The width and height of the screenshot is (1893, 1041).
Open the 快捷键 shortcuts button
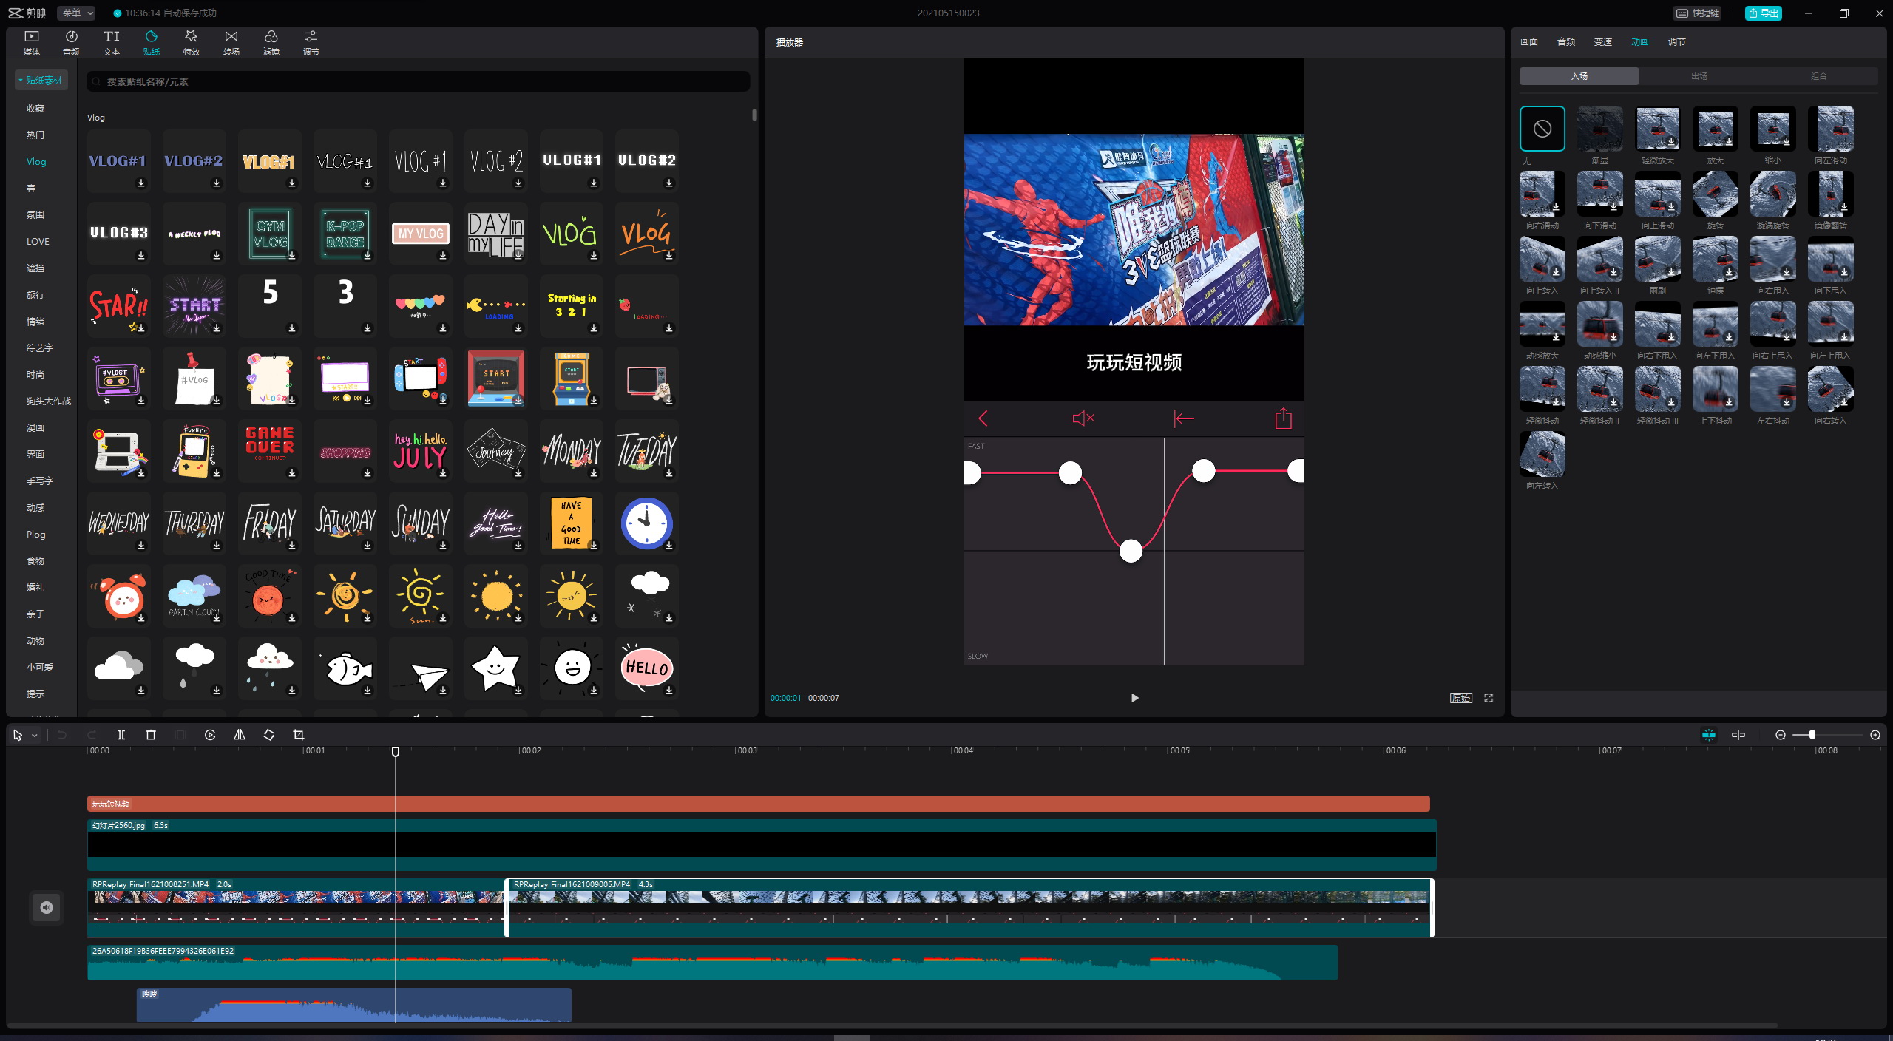pyautogui.click(x=1699, y=13)
